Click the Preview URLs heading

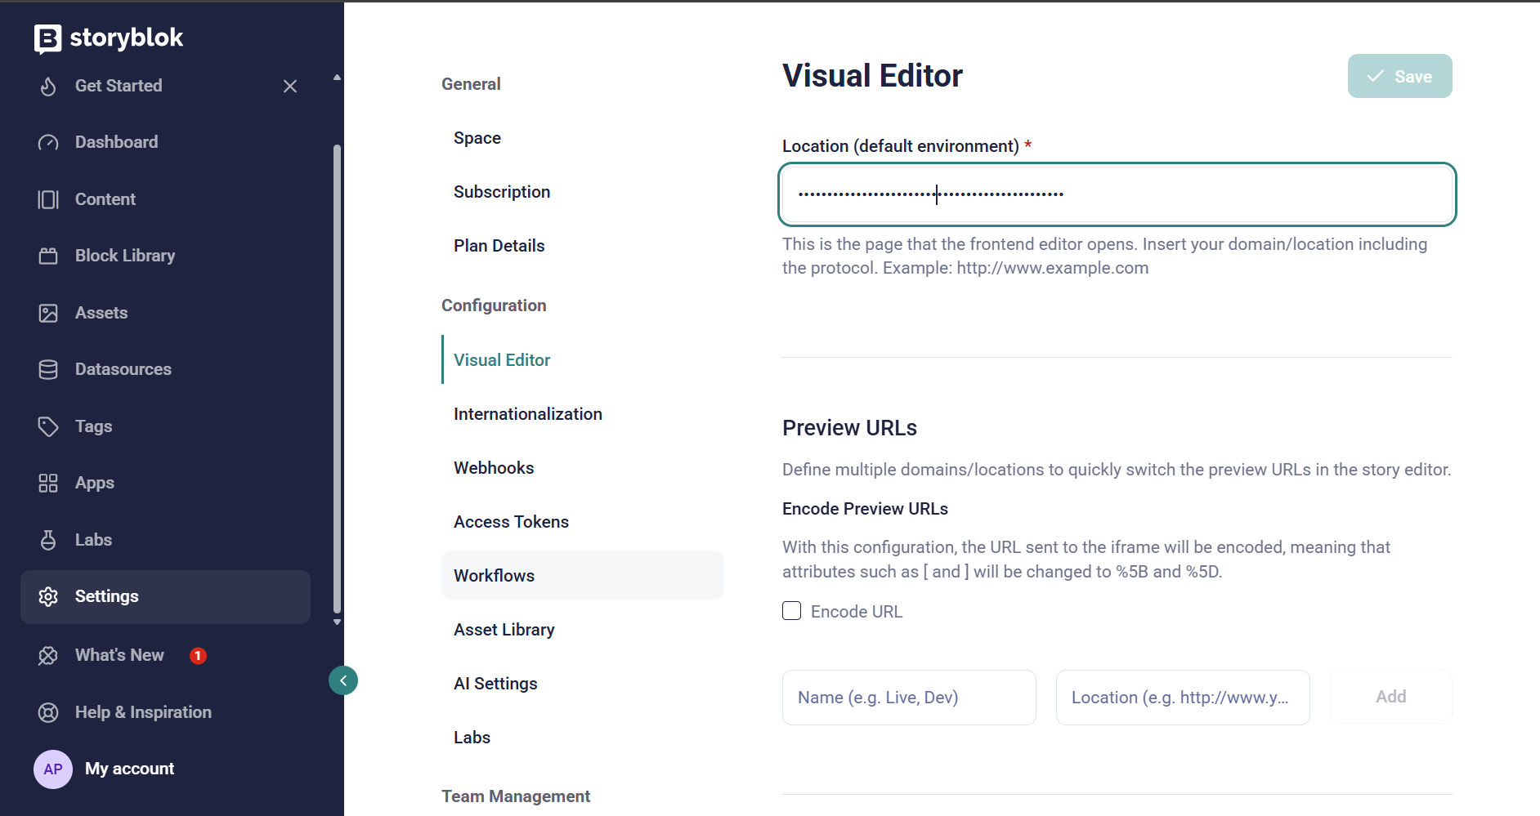tap(849, 428)
